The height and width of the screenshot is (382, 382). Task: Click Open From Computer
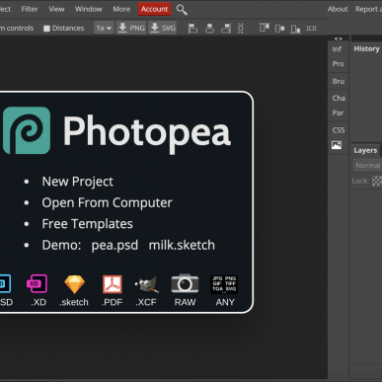tap(107, 202)
